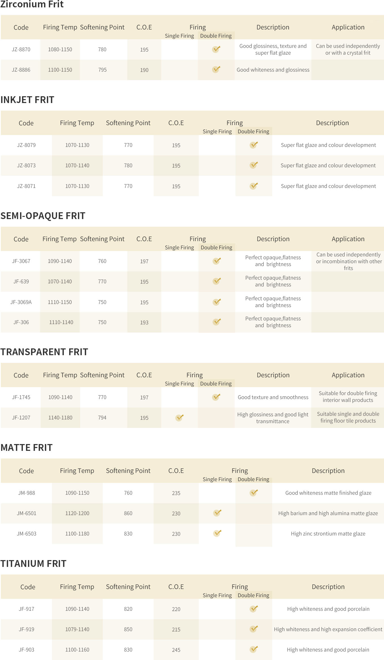Click the SEMI-OPAQUE FRIT section title
Image resolution: width=384 pixels, height=660 pixels.
[x=43, y=216]
